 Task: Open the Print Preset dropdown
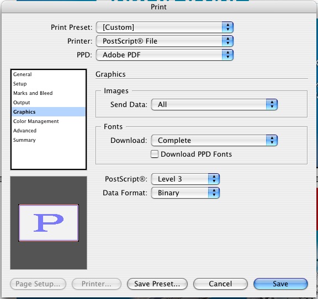tap(165, 27)
